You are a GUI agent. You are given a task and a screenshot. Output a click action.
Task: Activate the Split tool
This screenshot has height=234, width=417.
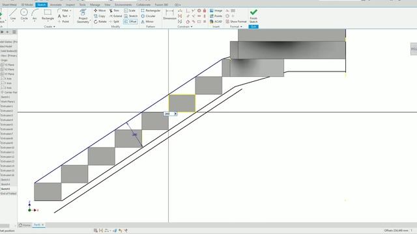point(114,21)
